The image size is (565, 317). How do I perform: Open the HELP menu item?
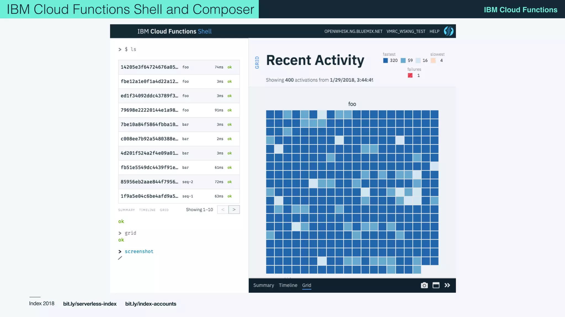point(434,31)
